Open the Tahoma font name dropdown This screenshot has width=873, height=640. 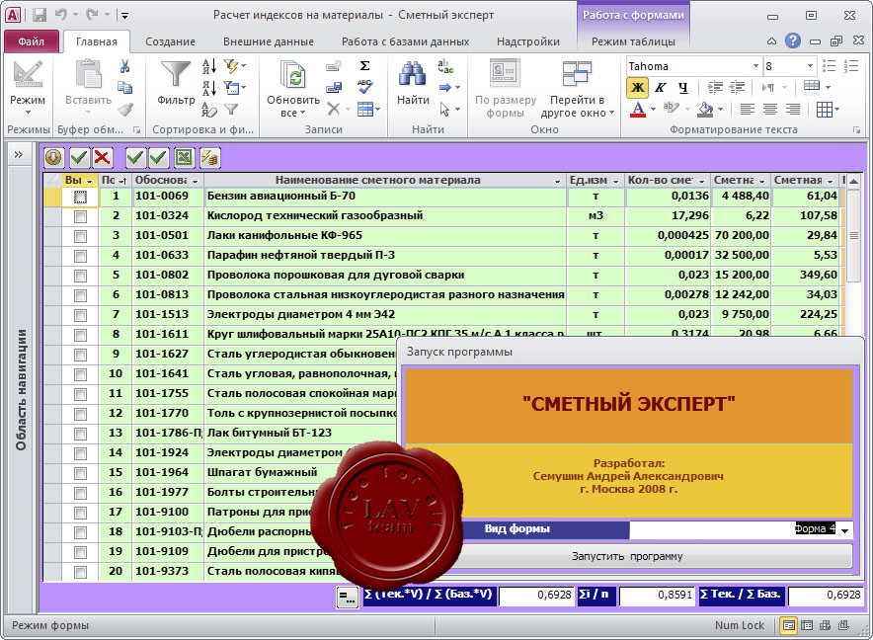pyautogui.click(x=755, y=66)
